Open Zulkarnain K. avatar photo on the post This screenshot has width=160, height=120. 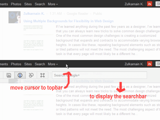[x=14, y=17]
